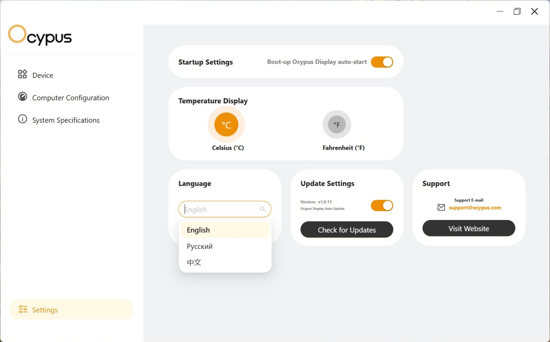Click the Ocypus logo

click(x=40, y=35)
